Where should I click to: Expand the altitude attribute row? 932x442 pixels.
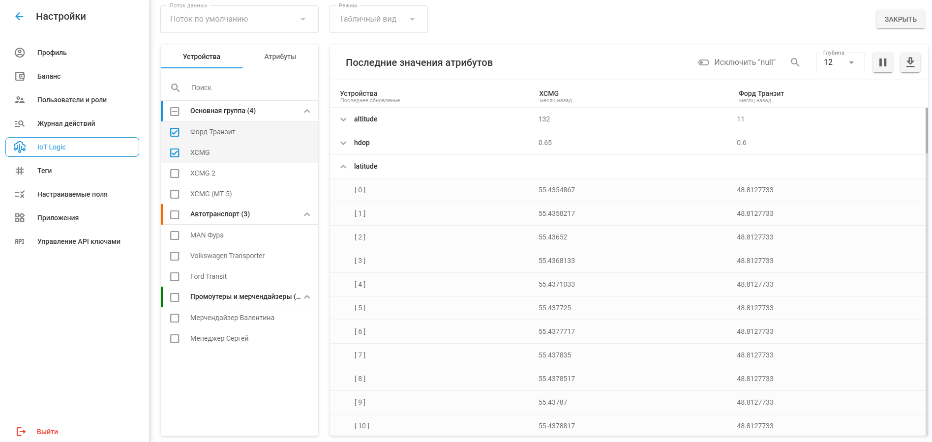click(x=343, y=119)
